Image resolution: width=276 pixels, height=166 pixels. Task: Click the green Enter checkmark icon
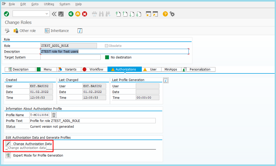click(7, 14)
